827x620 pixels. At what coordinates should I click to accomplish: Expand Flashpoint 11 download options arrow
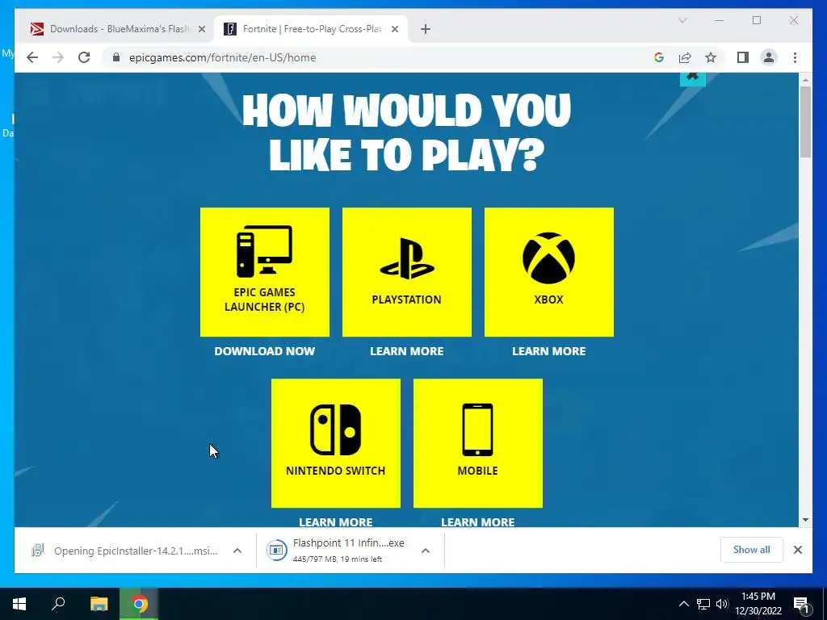pyautogui.click(x=426, y=551)
